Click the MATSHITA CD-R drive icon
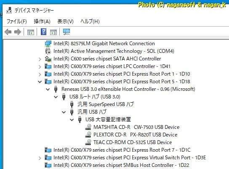The image size is (229, 169). click(88, 127)
